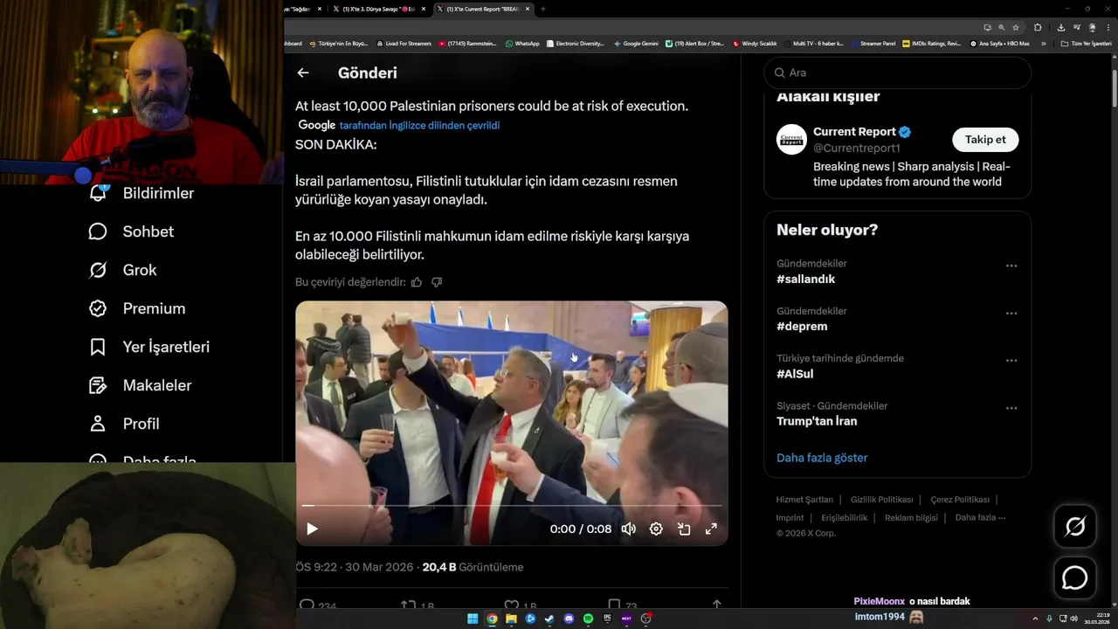Open browser downloads icon
The image size is (1118, 629).
(x=1061, y=27)
